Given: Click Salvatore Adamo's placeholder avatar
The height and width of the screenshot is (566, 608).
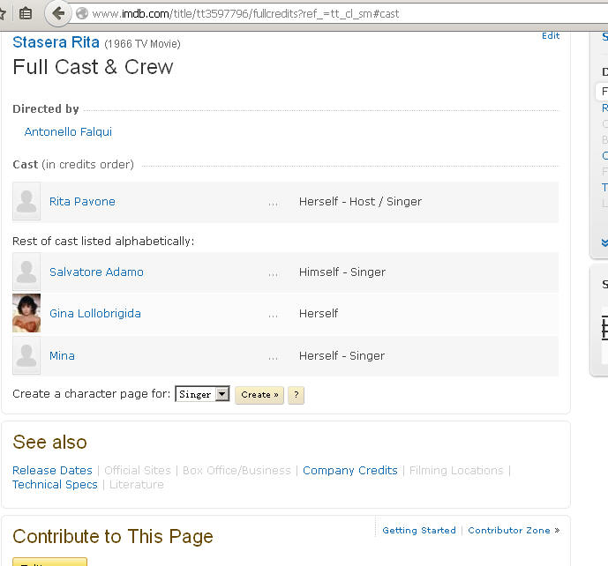Looking at the screenshot, I should coord(26,272).
